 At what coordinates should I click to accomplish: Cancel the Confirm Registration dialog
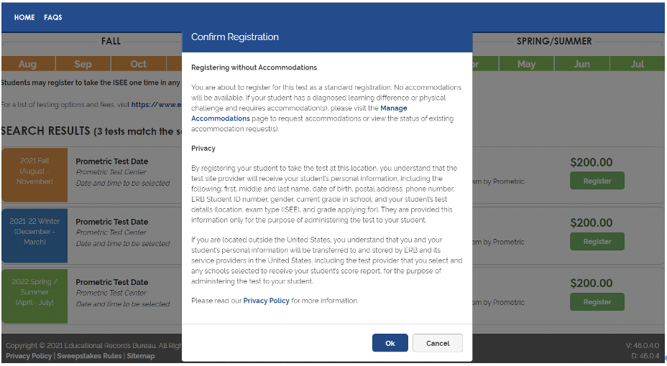click(437, 343)
